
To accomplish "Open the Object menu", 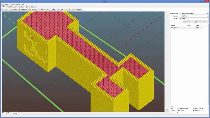I will click(x=12, y=4).
